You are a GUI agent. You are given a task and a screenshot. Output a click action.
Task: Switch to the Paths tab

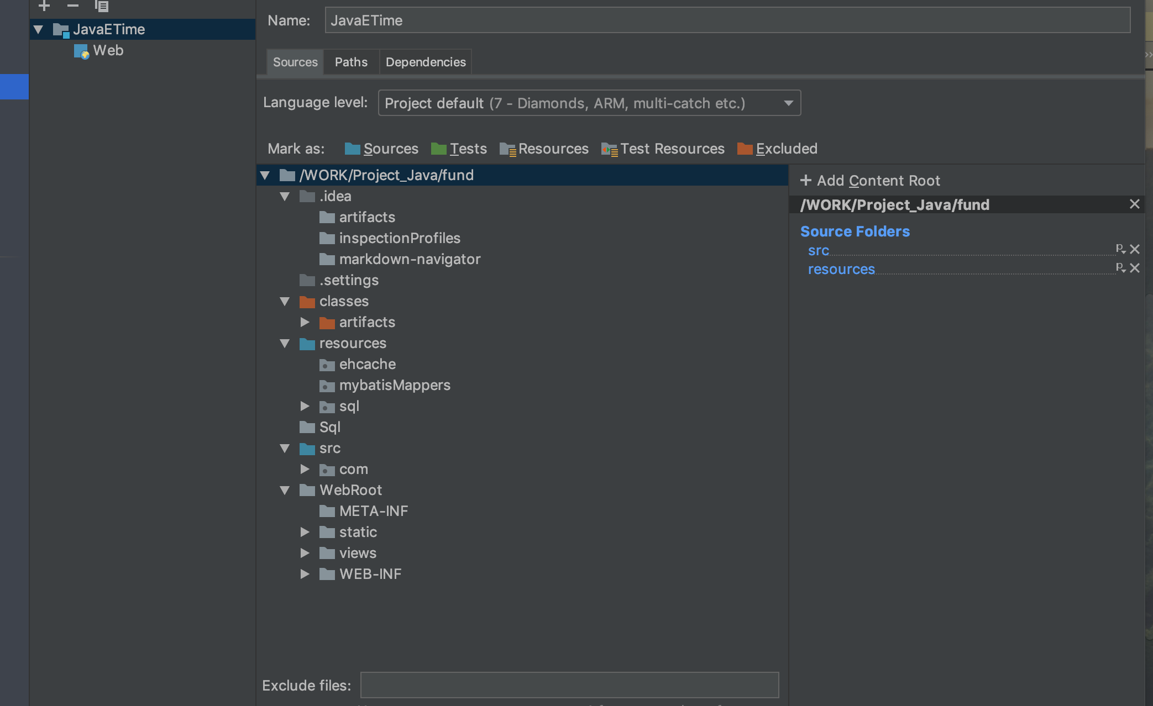351,62
